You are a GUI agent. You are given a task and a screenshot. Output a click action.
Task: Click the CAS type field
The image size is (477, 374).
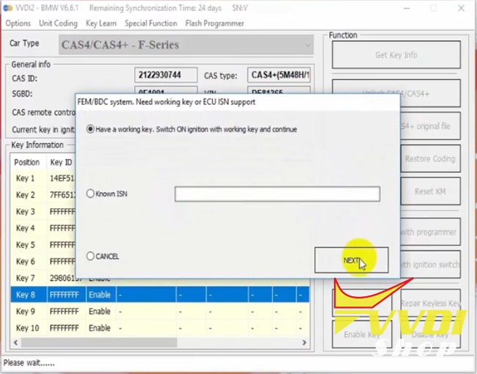click(279, 75)
